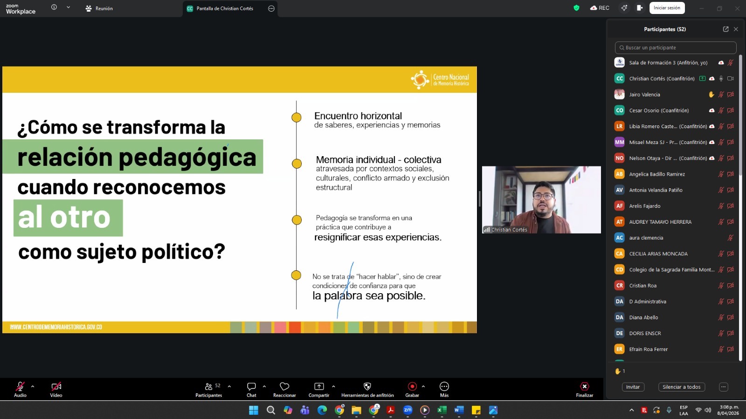Open Herramientas de anfitrión shield icon

click(367, 386)
